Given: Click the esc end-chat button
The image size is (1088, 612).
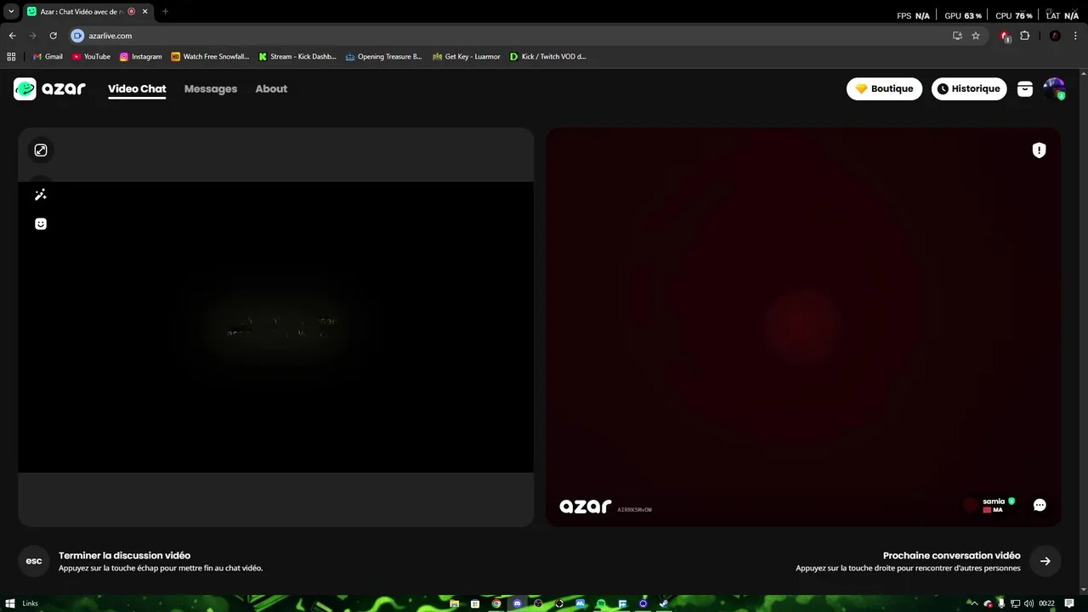Looking at the screenshot, I should tap(34, 561).
